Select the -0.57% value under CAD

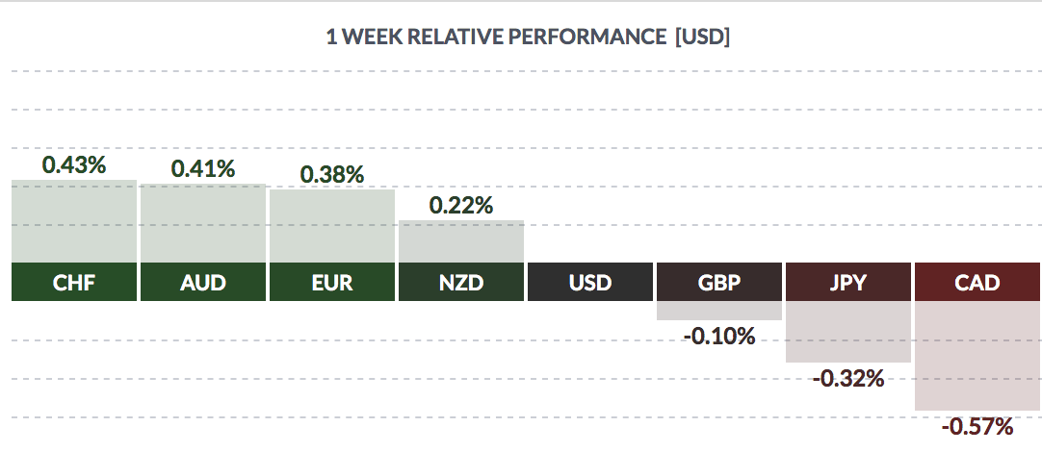[x=977, y=426]
